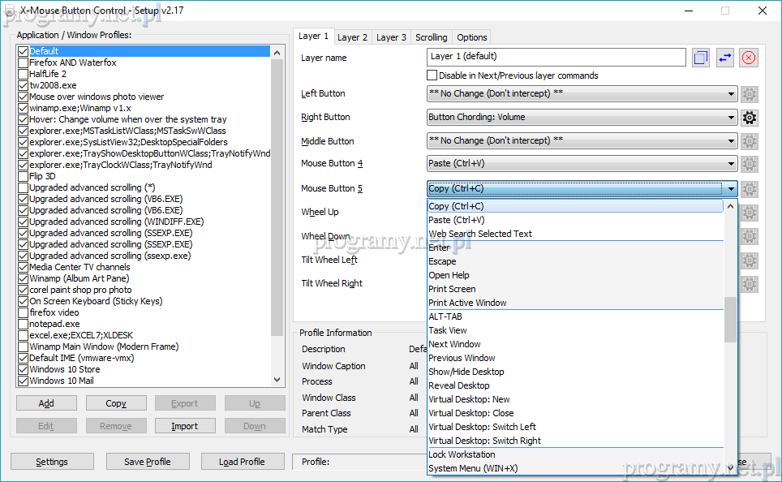
Task: Click the Mouse Button 5 settings gear
Action: click(750, 189)
